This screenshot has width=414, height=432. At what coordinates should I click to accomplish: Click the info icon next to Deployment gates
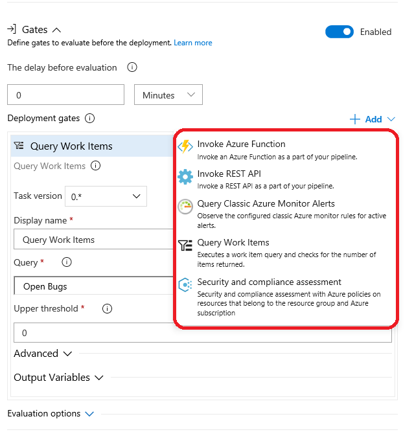click(x=89, y=118)
